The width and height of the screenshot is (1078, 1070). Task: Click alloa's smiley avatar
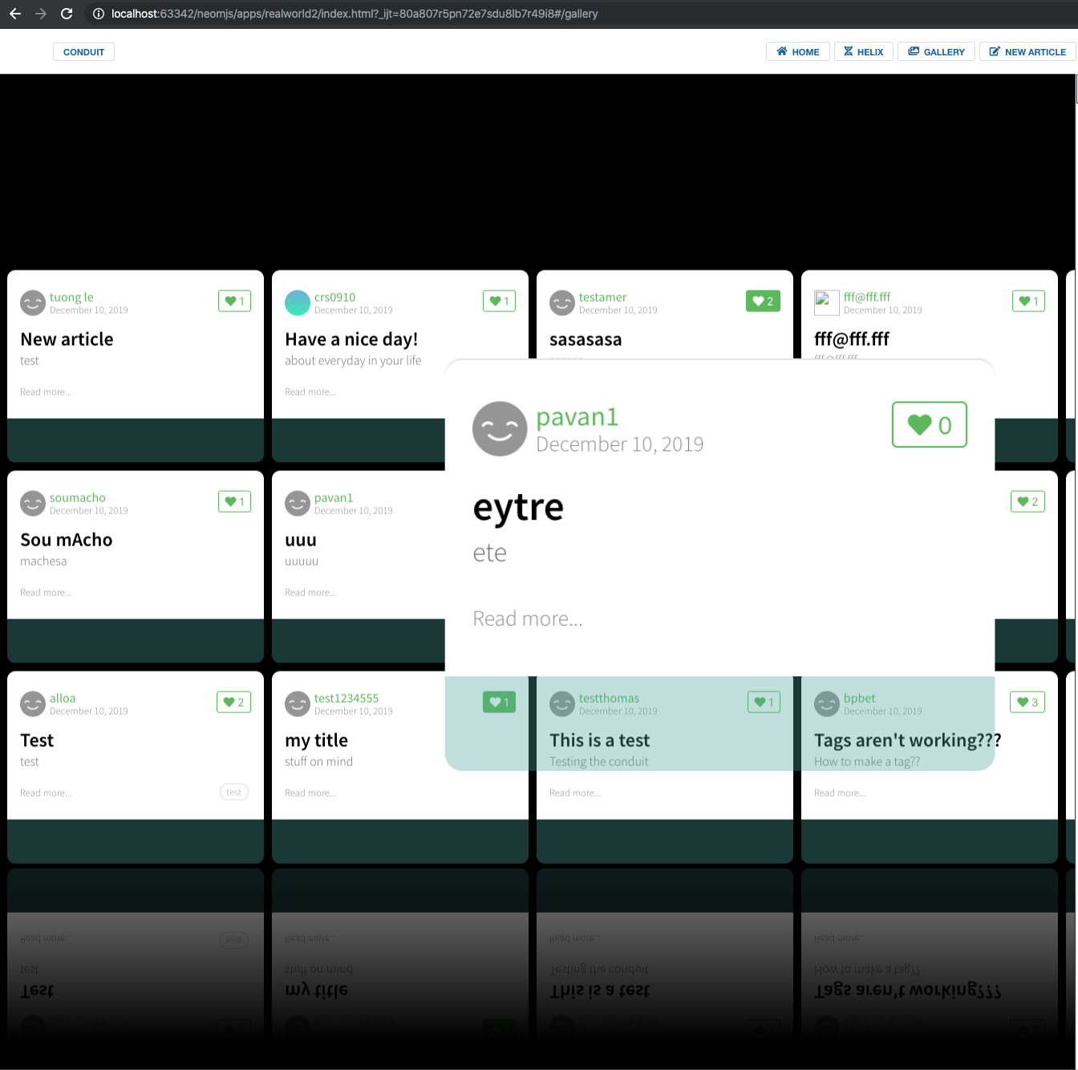[33, 703]
